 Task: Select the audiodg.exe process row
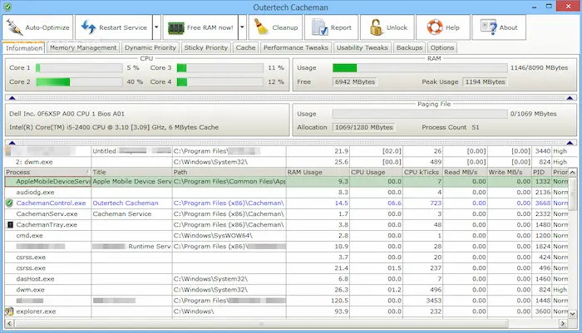287,192
